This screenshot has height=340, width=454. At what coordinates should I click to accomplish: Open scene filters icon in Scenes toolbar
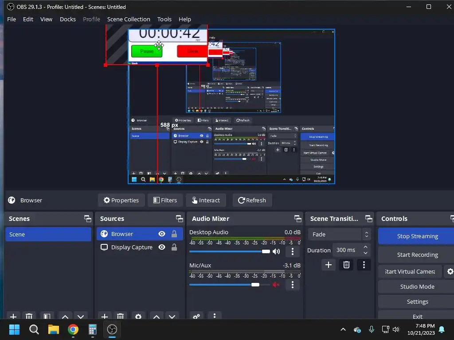(x=47, y=316)
